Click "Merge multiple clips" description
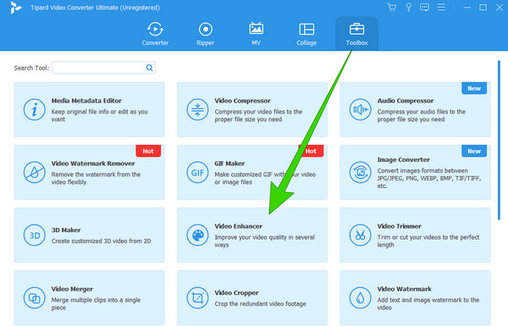This screenshot has height=327, width=508. pyautogui.click(x=96, y=304)
